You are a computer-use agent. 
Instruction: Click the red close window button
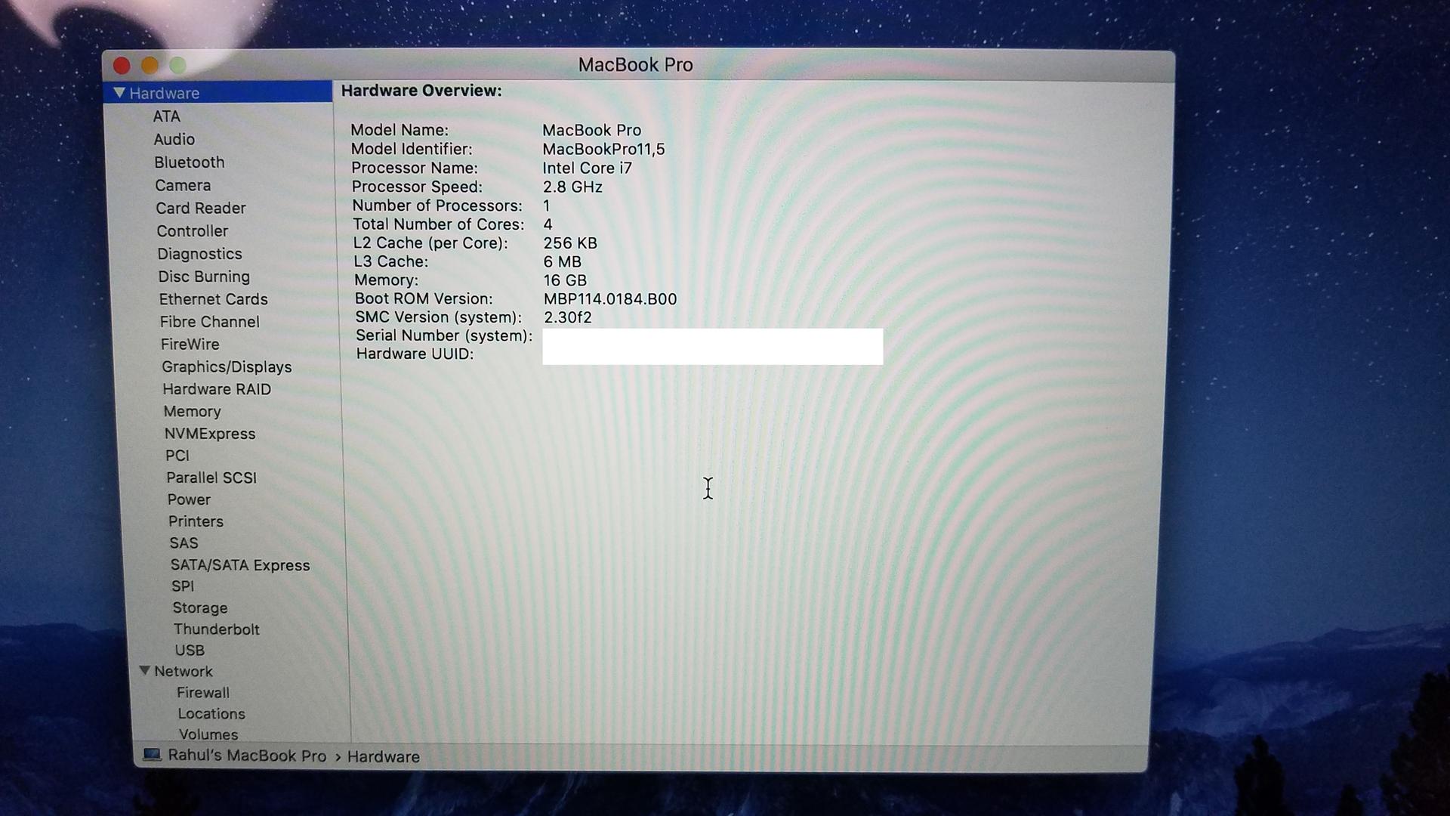coord(122,66)
